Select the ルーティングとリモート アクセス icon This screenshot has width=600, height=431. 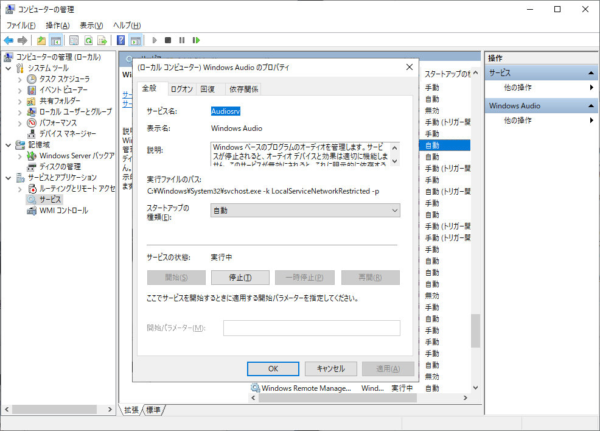32,189
